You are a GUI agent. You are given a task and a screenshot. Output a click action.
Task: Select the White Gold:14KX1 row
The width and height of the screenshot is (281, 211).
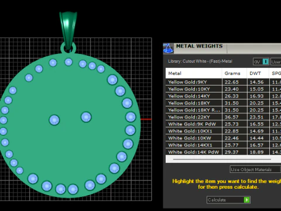pos(223,145)
